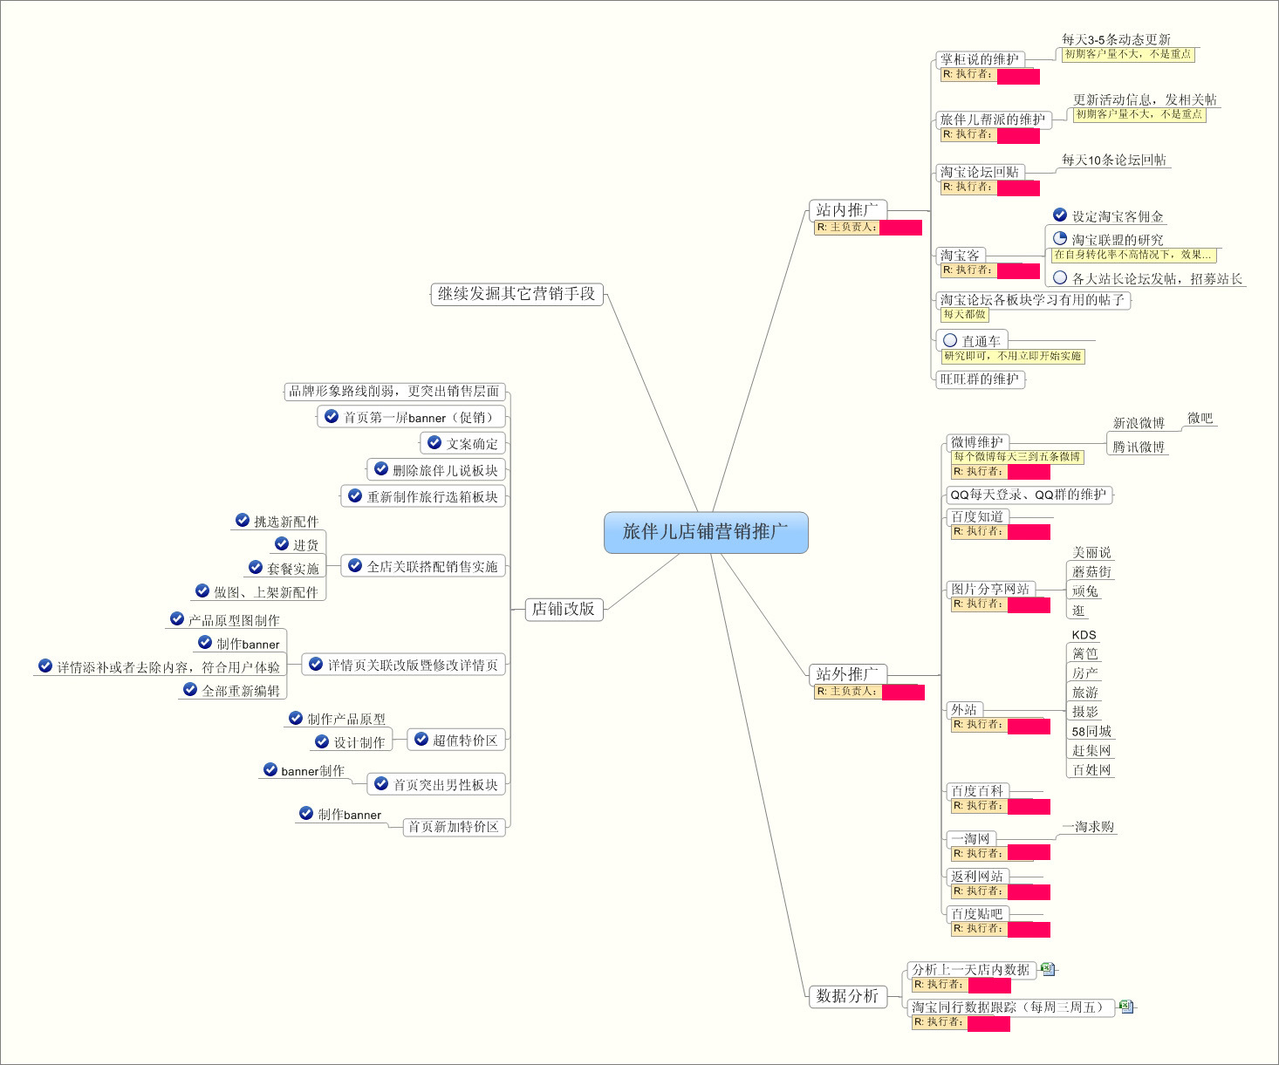Click the empty progress icon on 各大站长论坛发帖
Image resolution: width=1279 pixels, height=1065 pixels.
click(x=1060, y=277)
